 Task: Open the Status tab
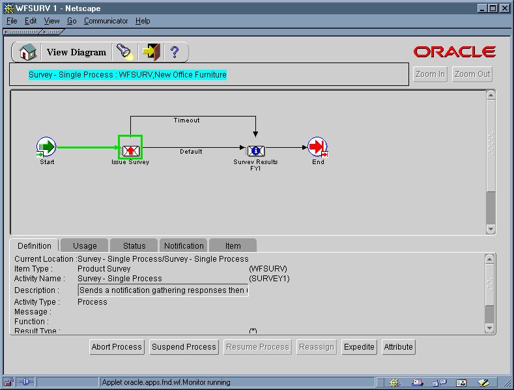point(134,245)
